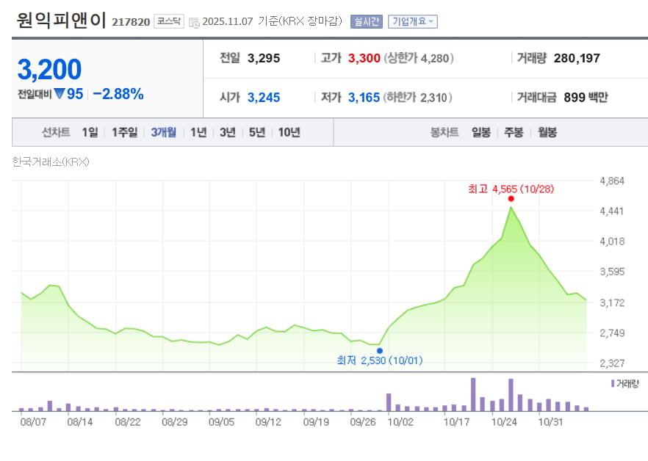Select the 1주일 chart period
This screenshot has width=648, height=461.
coord(124,132)
